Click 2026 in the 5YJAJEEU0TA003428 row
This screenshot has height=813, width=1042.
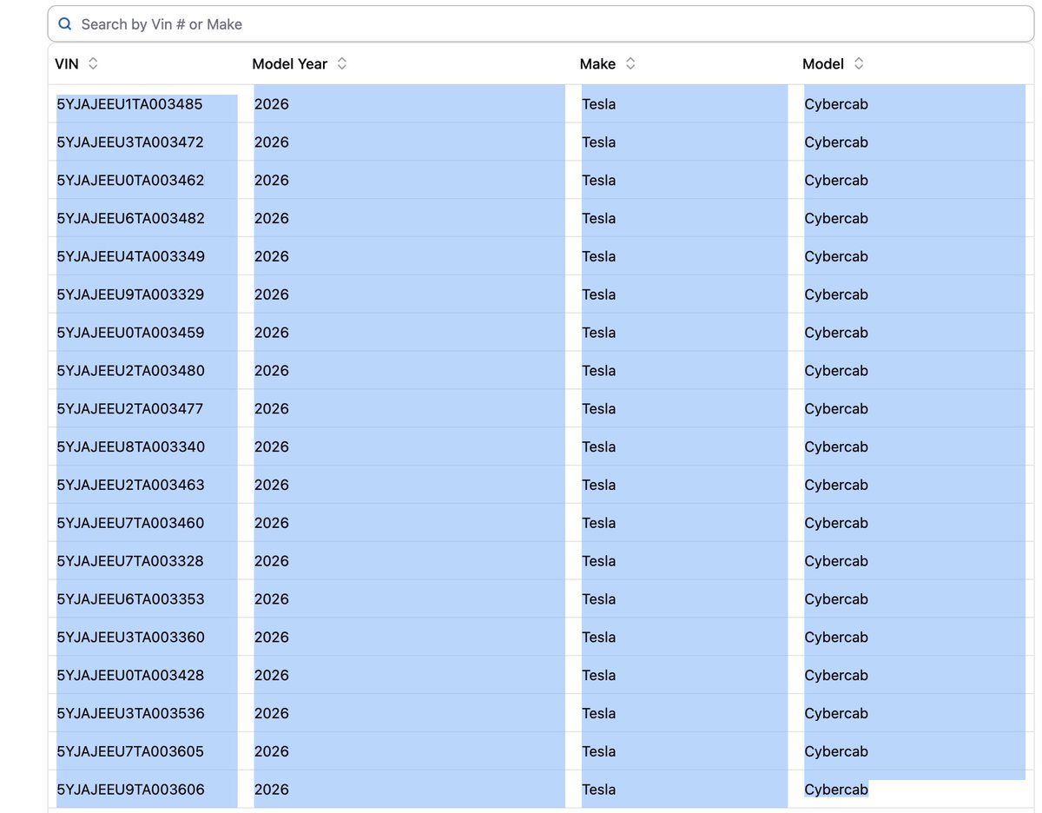click(x=272, y=676)
